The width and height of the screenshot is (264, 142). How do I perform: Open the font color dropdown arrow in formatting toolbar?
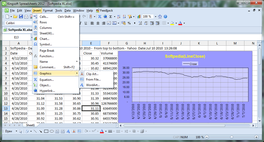184,23
